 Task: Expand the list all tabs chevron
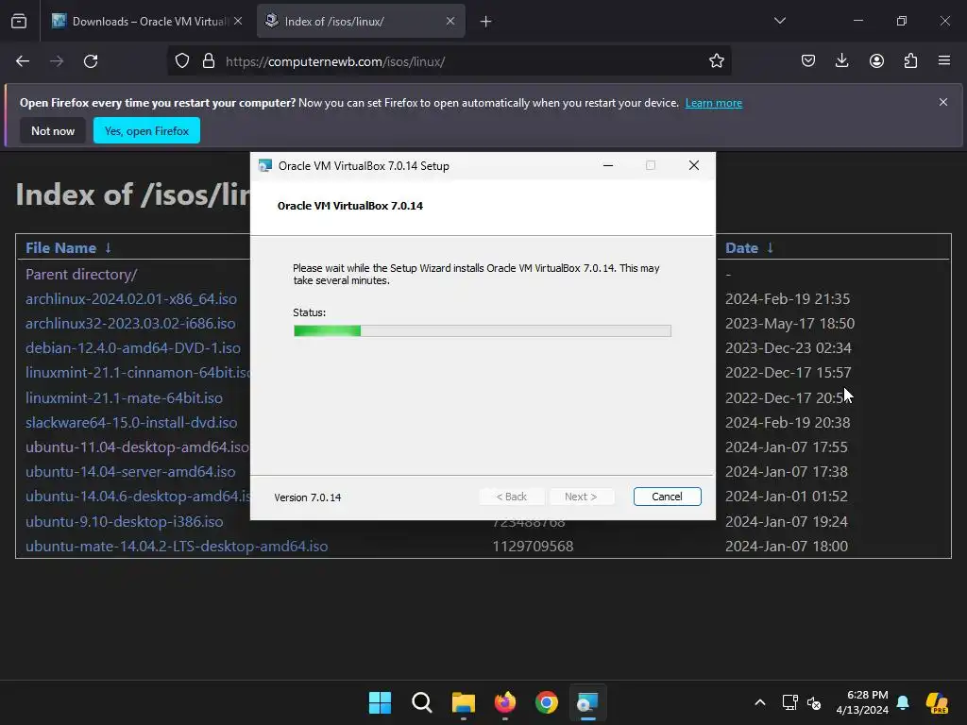click(x=779, y=21)
